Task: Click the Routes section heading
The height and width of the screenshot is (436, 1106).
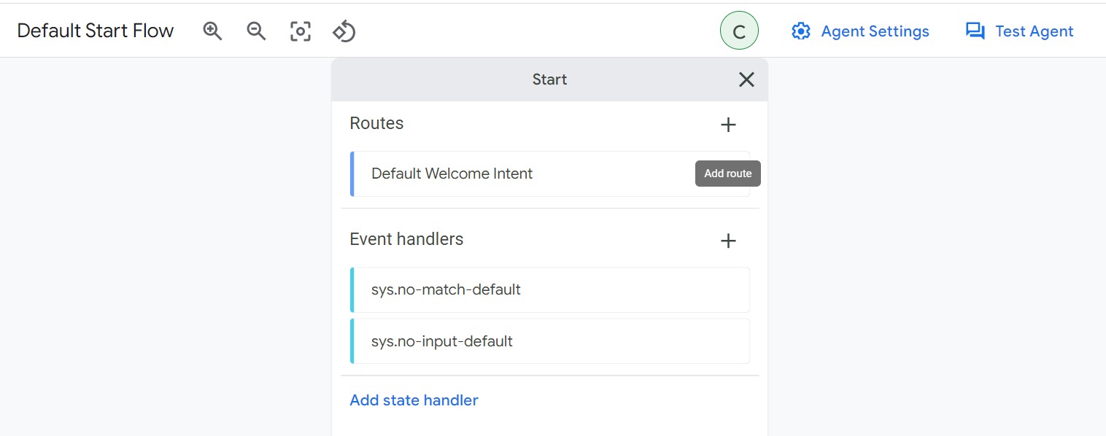Action: click(x=376, y=123)
